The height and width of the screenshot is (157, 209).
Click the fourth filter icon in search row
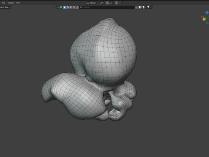point(74,7)
